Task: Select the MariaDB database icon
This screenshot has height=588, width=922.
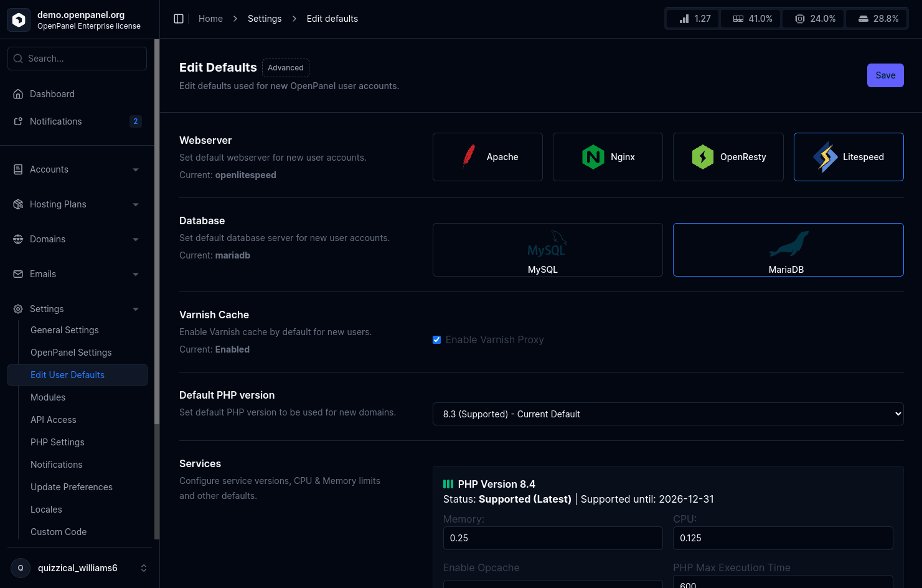Action: 788,250
